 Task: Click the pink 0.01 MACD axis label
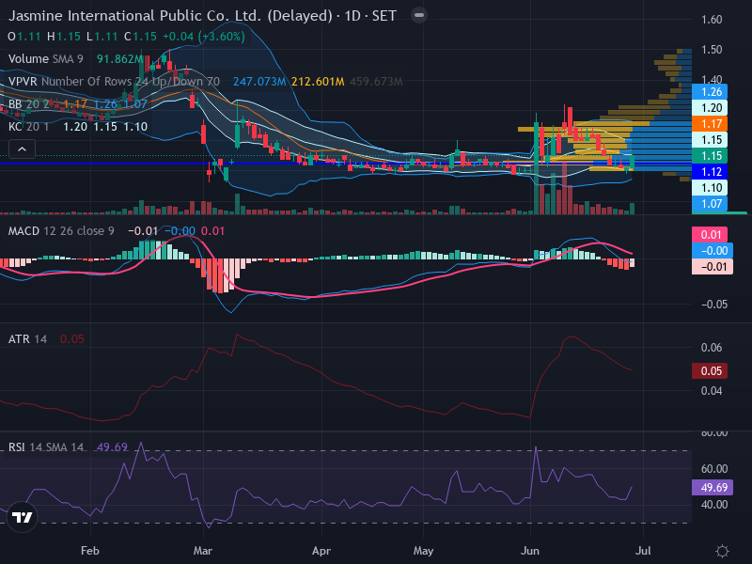[x=710, y=234]
